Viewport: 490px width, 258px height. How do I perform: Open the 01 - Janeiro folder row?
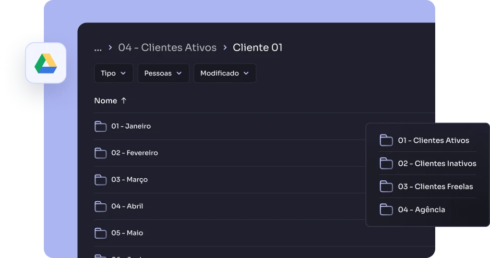coord(131,126)
